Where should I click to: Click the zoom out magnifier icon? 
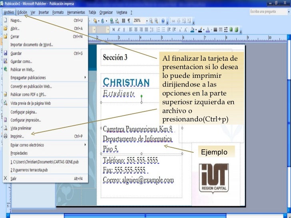point(151,21)
